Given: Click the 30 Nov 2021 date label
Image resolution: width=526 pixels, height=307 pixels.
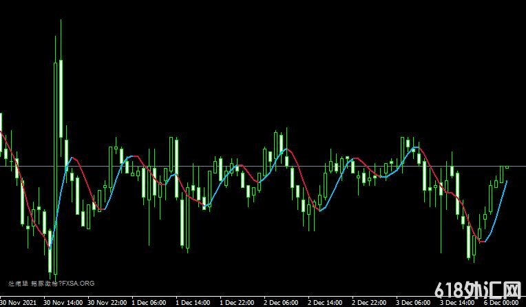Looking at the screenshot, I should 19,302.
